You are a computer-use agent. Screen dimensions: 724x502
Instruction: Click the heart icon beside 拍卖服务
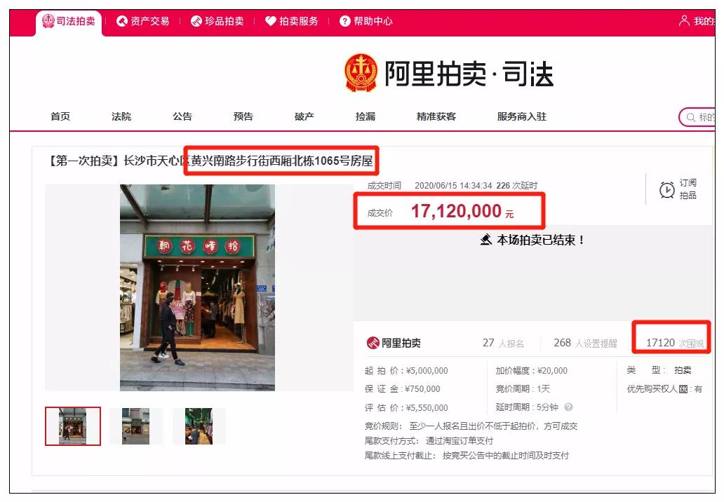click(269, 22)
